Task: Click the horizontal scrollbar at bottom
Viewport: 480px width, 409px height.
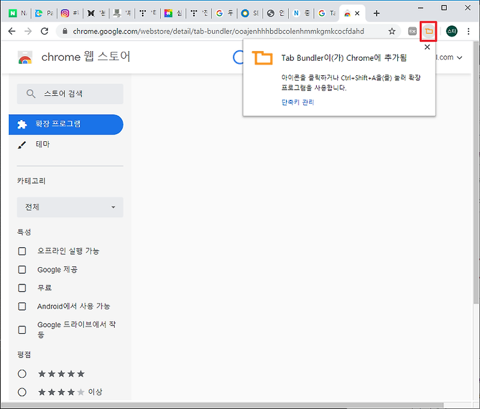Action: point(222,405)
